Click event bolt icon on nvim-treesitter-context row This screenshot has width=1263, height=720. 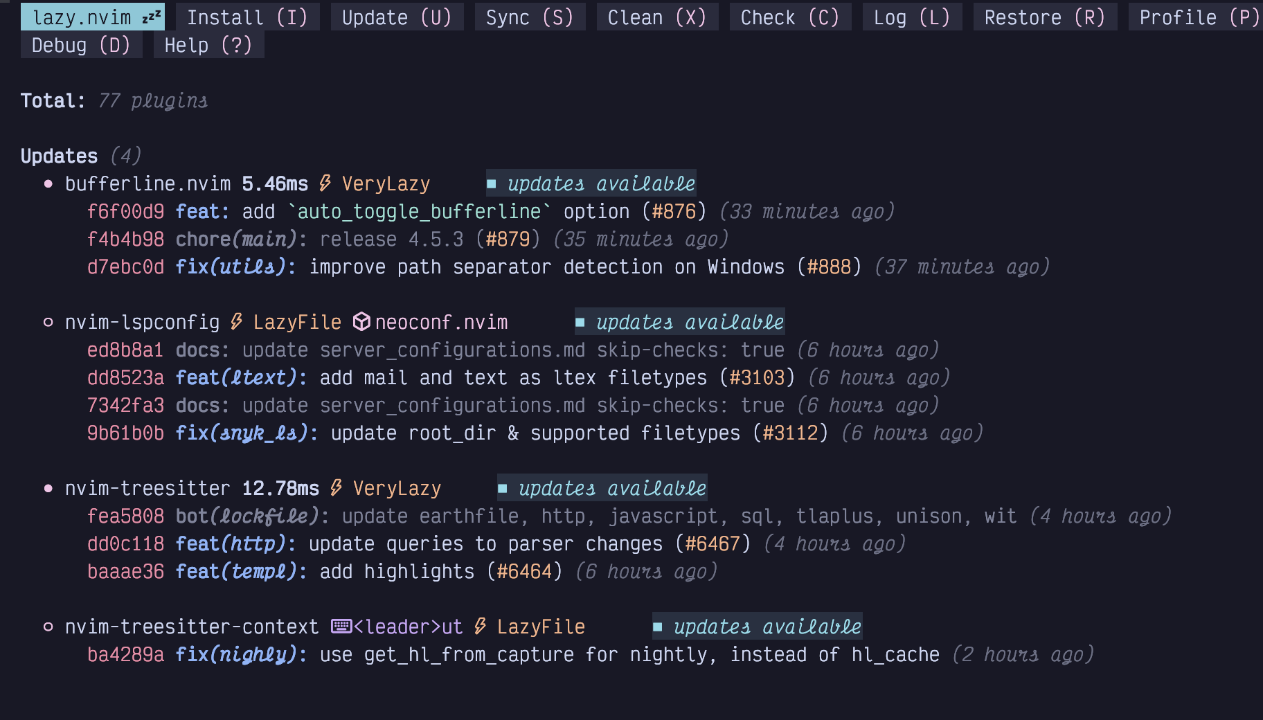click(x=480, y=627)
